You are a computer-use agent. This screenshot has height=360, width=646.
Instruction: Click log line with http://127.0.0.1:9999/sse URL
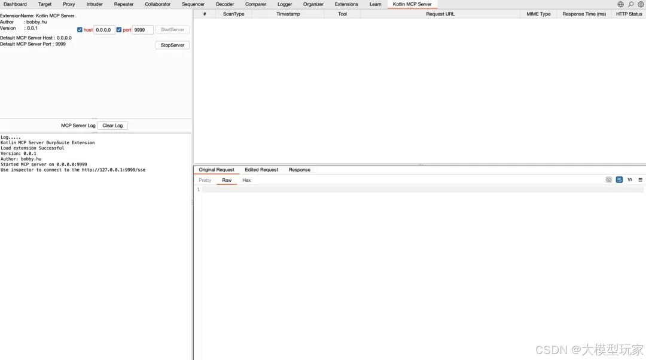pyautogui.click(x=73, y=170)
